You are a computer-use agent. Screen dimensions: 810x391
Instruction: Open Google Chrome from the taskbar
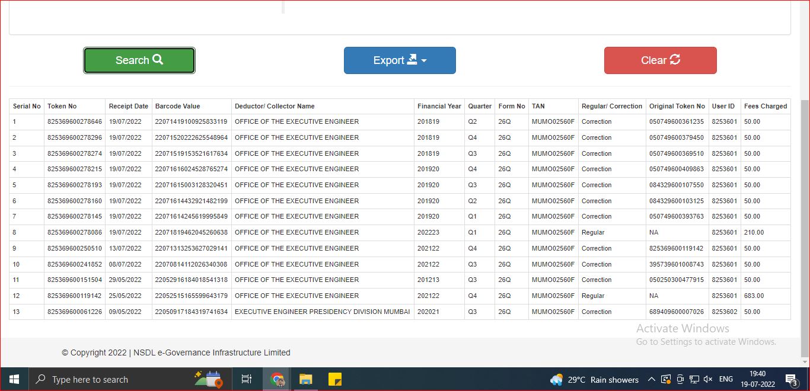[278, 379]
